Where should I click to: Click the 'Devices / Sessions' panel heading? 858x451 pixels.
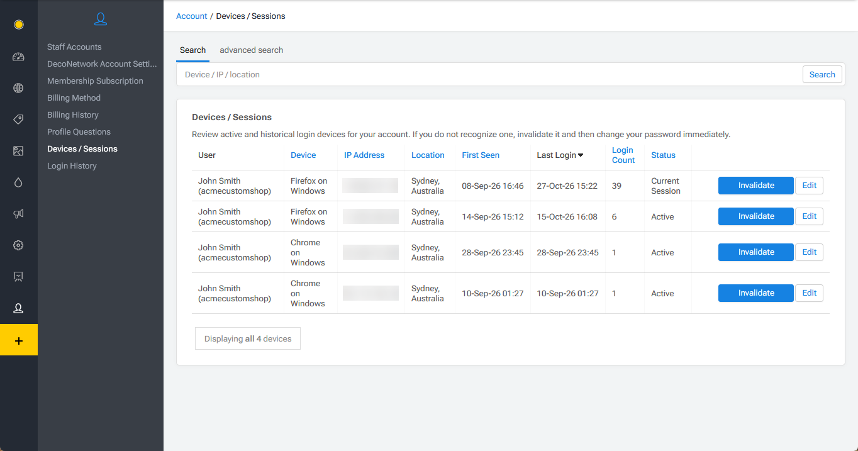231,117
